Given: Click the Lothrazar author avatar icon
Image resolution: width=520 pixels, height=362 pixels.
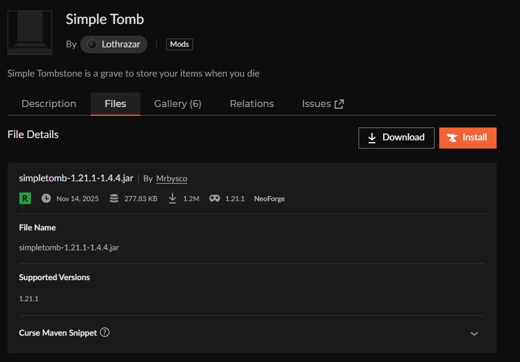Looking at the screenshot, I should pos(91,44).
